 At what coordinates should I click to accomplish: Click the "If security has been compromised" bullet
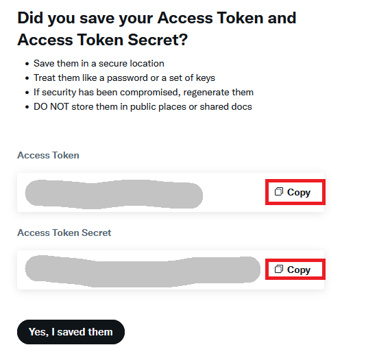coord(143,93)
